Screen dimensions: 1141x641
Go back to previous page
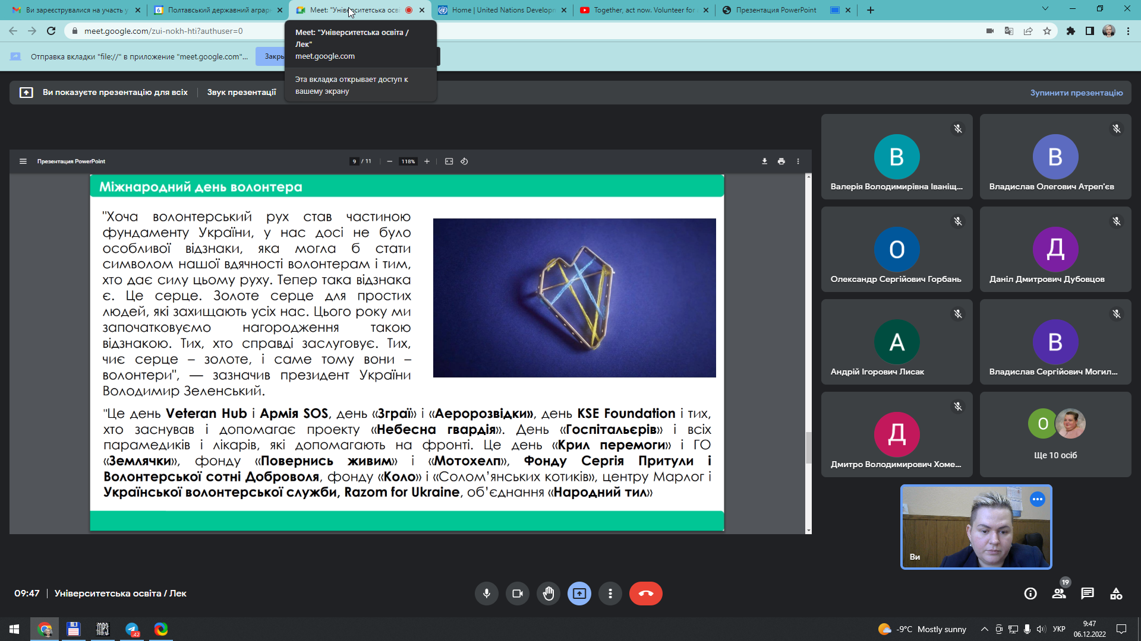[13, 31]
